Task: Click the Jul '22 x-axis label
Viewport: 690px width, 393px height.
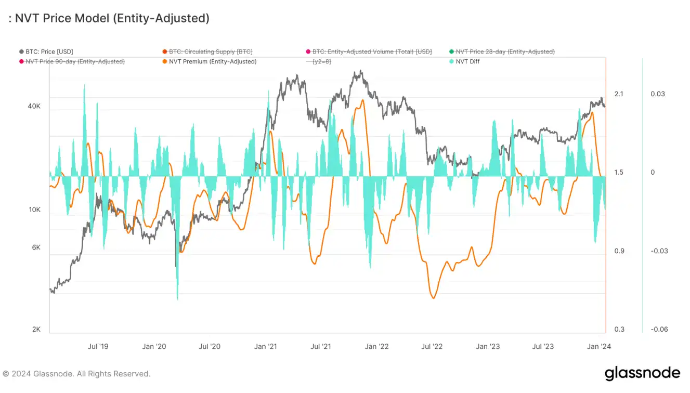Action: coord(432,346)
